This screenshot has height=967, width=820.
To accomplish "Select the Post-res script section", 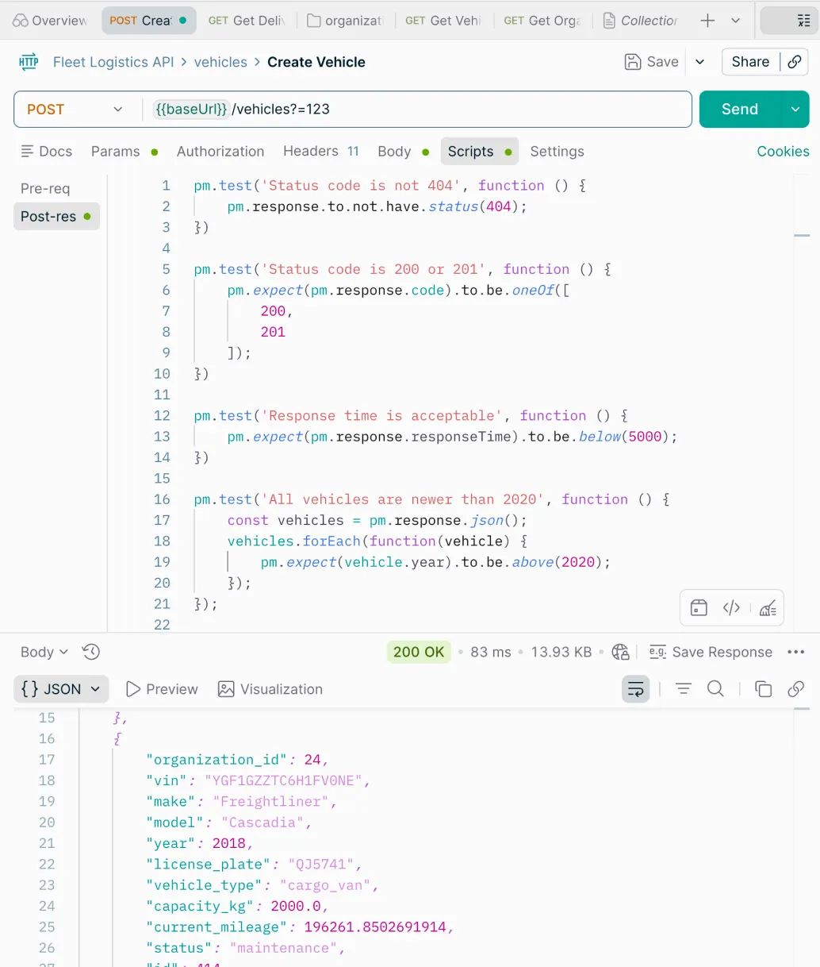I will click(56, 216).
